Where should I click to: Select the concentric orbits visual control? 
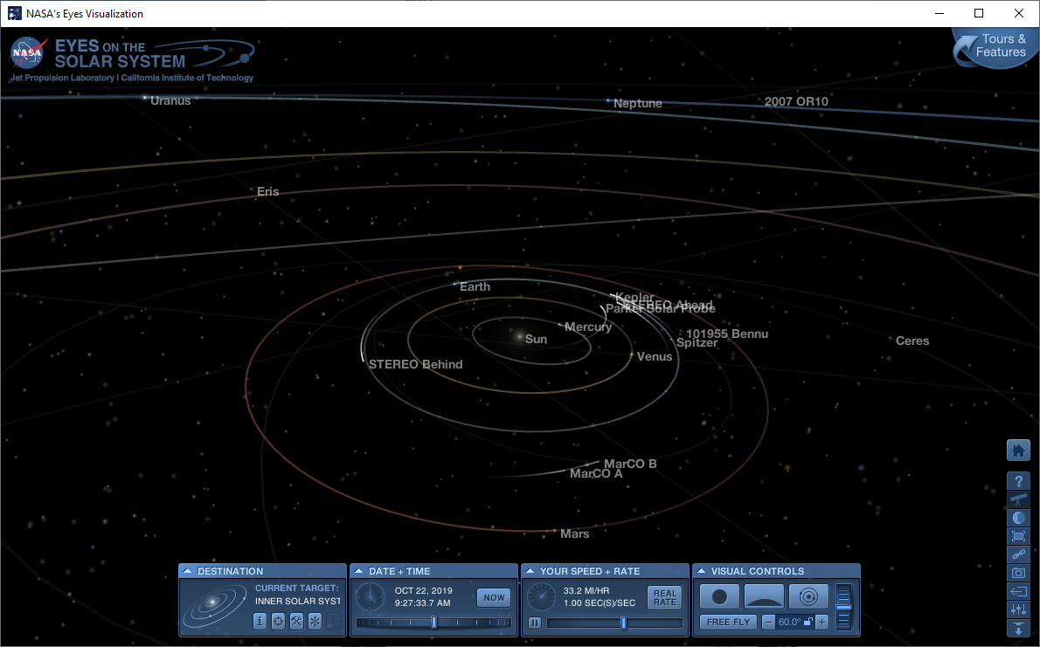(808, 596)
